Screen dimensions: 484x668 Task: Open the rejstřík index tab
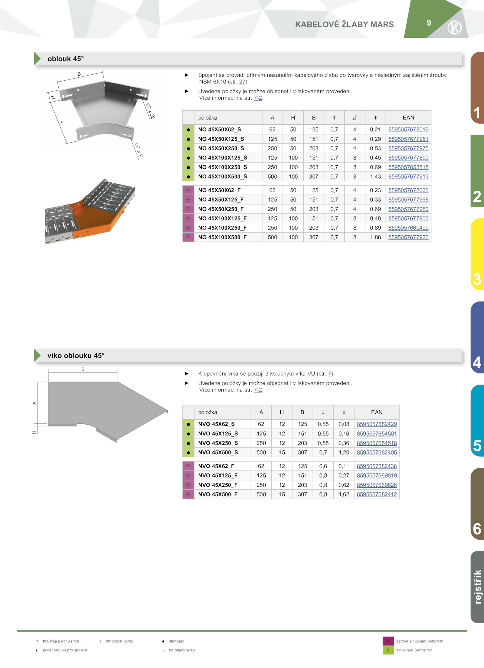pyautogui.click(x=477, y=587)
